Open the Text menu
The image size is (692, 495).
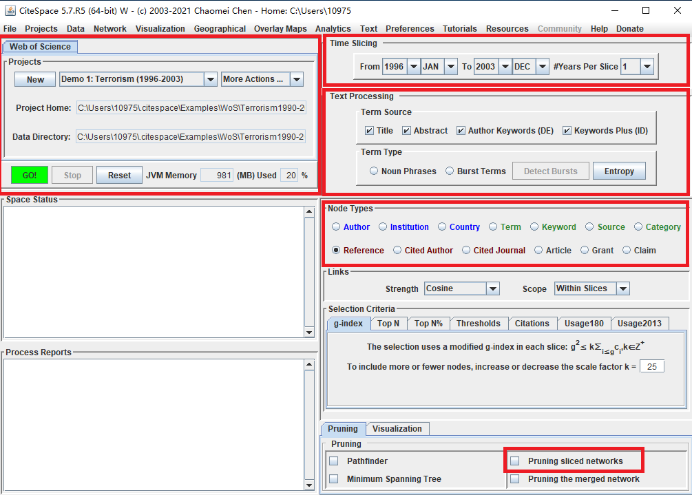pos(368,29)
